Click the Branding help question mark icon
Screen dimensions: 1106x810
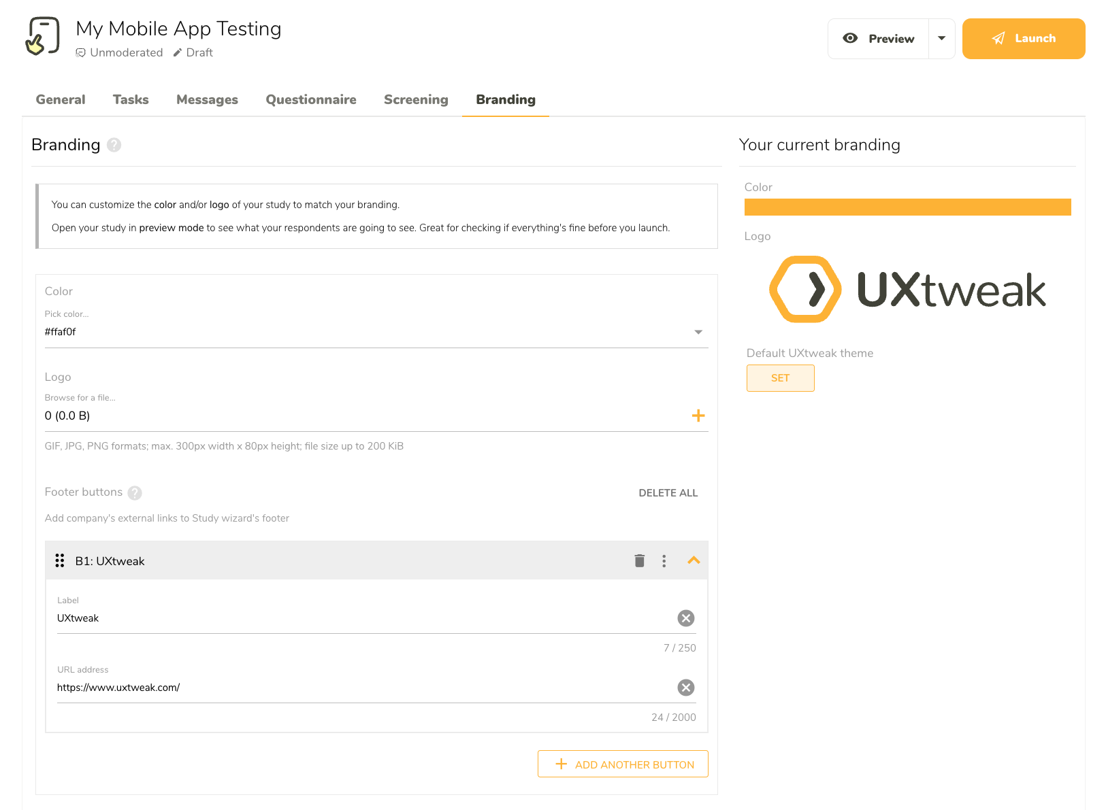[114, 145]
